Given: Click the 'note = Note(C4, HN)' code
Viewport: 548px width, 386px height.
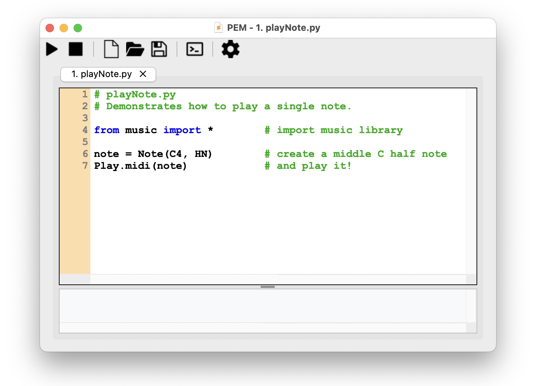Looking at the screenshot, I should point(153,154).
